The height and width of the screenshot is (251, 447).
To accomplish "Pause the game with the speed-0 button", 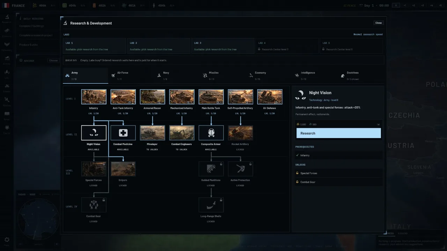I will pos(396,6).
